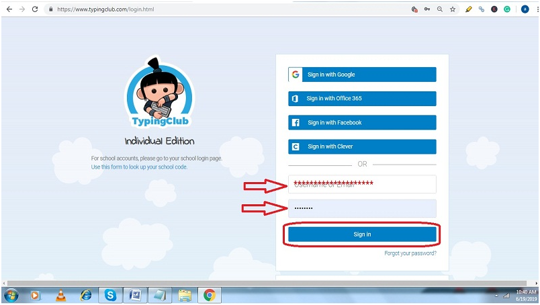
Task: Click the blue link extension icon
Action: [x=482, y=9]
